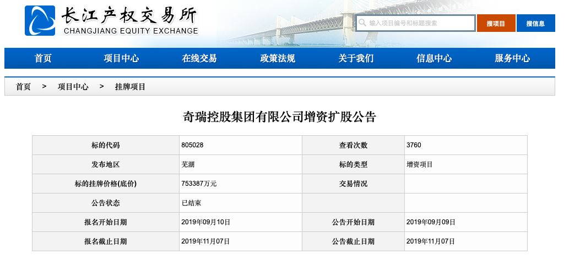Open the 首页 navigation menu item

coord(43,58)
